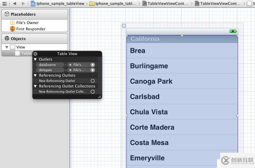
Task: Click the right-middle selection handle of table
Action: click(x=237, y=115)
